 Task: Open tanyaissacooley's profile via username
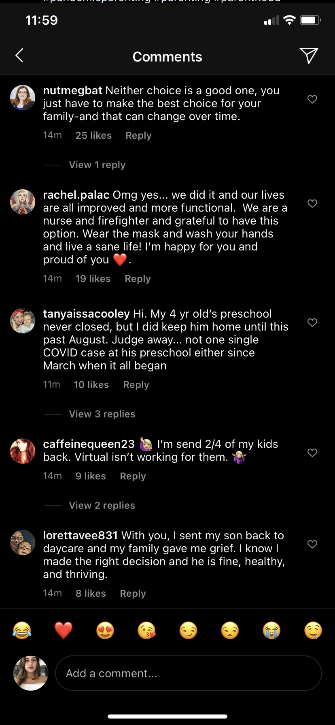pyautogui.click(x=86, y=314)
